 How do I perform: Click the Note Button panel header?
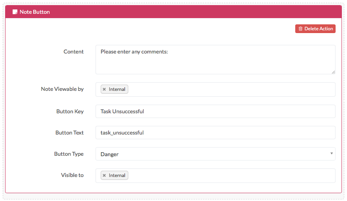(174, 12)
